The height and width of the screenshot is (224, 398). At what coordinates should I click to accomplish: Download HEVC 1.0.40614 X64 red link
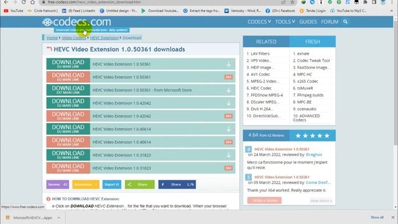[68, 142]
